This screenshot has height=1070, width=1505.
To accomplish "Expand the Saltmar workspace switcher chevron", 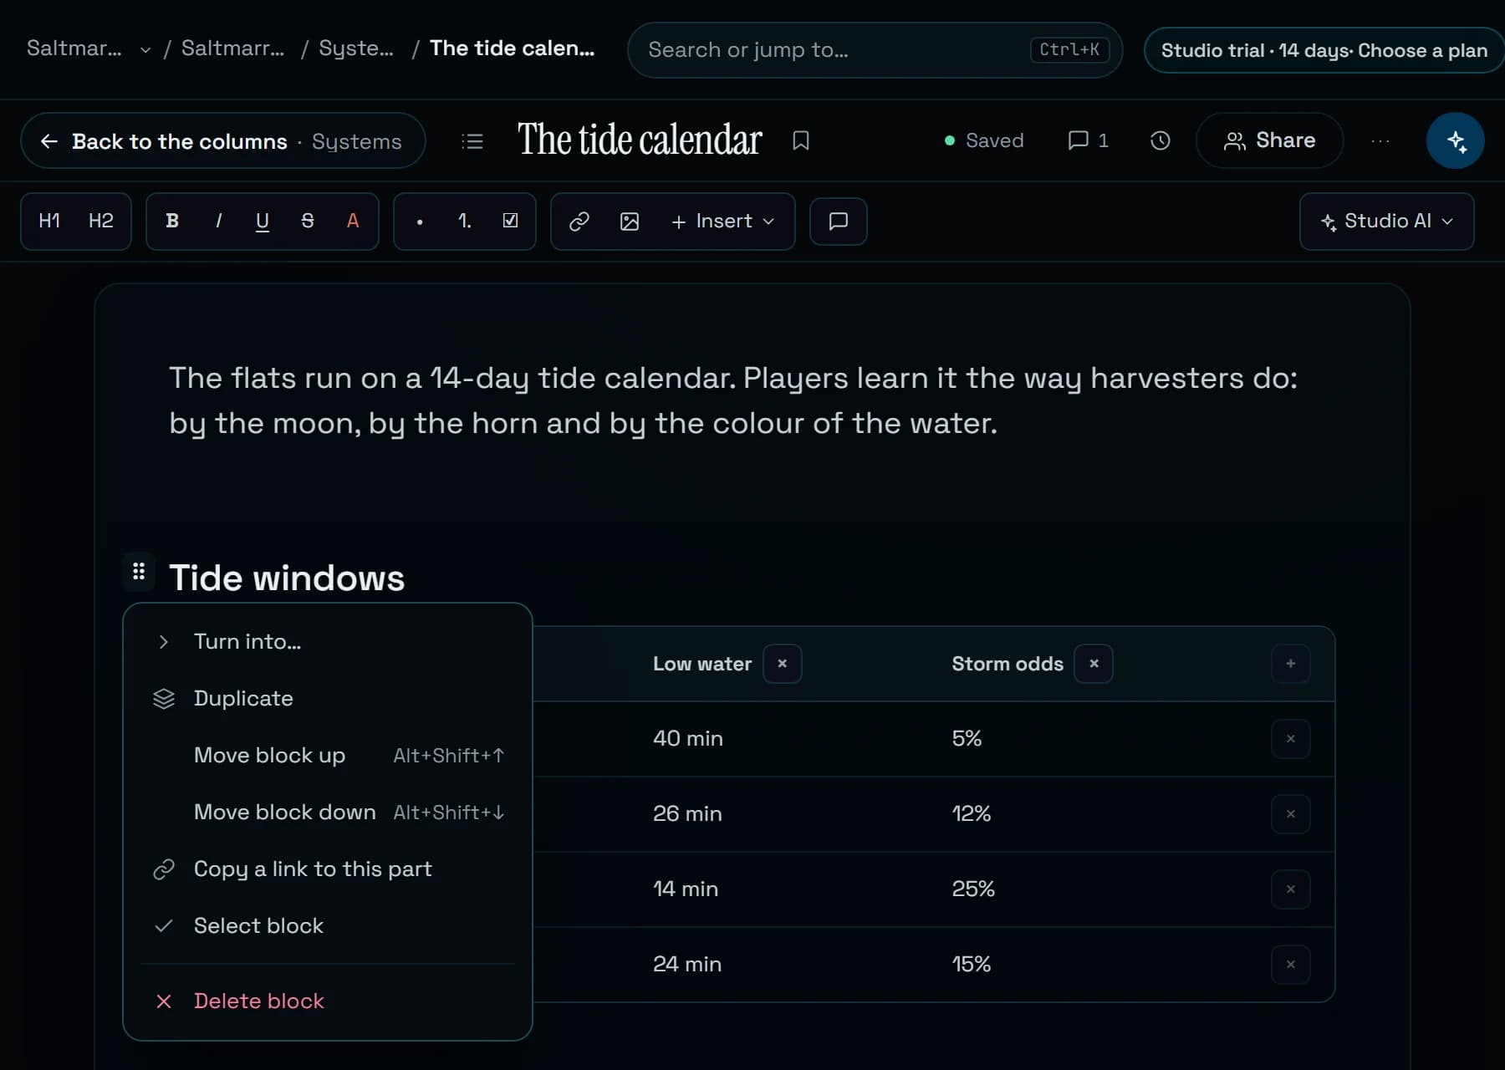I will click(x=145, y=49).
